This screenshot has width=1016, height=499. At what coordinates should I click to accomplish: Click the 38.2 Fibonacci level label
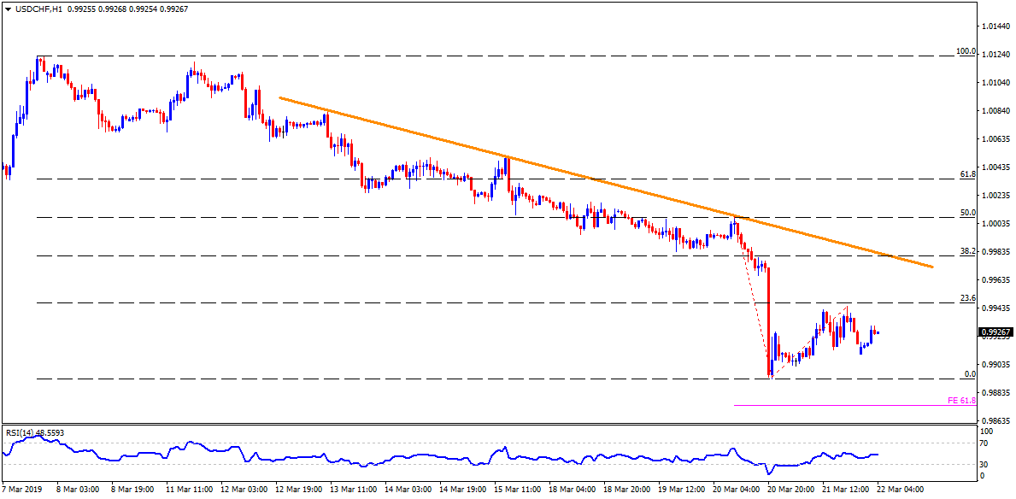coord(968,251)
